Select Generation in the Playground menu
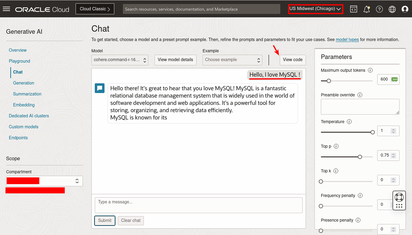This screenshot has height=235, width=412. click(x=23, y=83)
